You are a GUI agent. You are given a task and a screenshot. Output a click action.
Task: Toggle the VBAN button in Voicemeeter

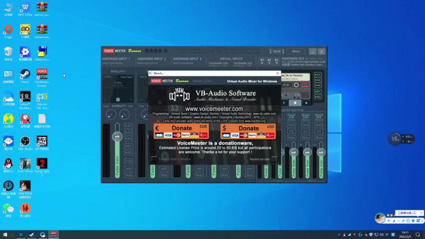click(276, 51)
